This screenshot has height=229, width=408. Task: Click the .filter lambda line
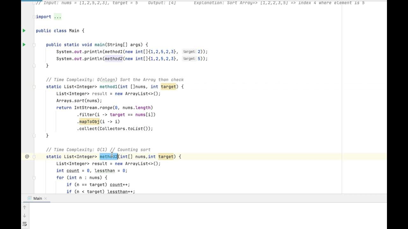pyautogui.click(x=116, y=114)
